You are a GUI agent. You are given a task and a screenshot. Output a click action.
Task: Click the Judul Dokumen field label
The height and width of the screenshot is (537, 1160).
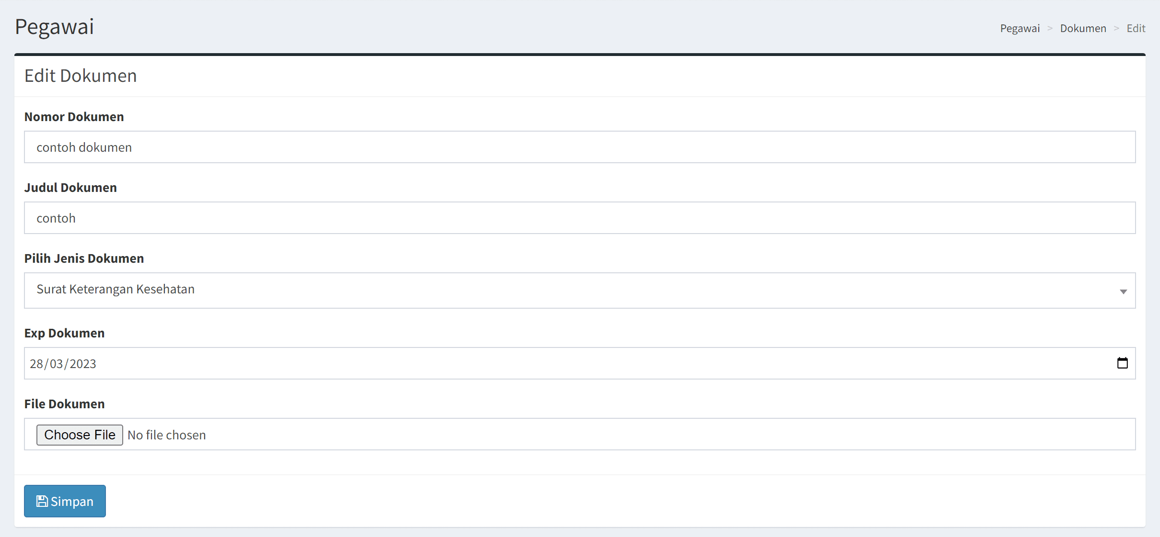coord(70,188)
